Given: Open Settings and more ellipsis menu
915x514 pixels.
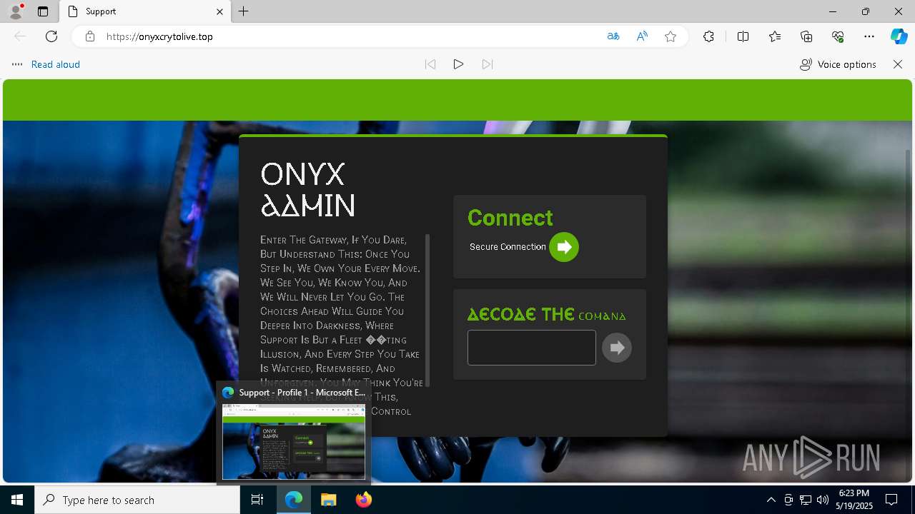Looking at the screenshot, I should [869, 36].
